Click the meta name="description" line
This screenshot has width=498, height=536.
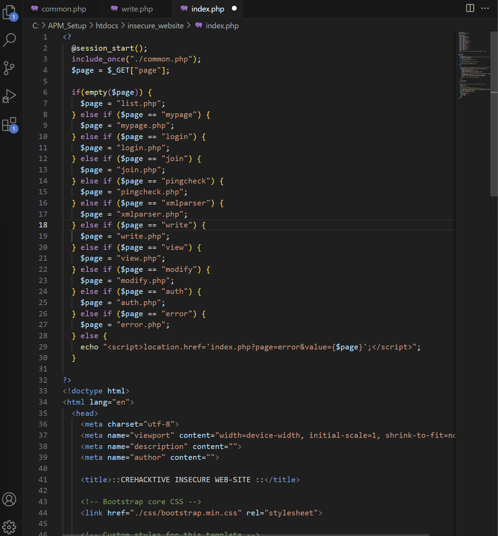click(161, 447)
